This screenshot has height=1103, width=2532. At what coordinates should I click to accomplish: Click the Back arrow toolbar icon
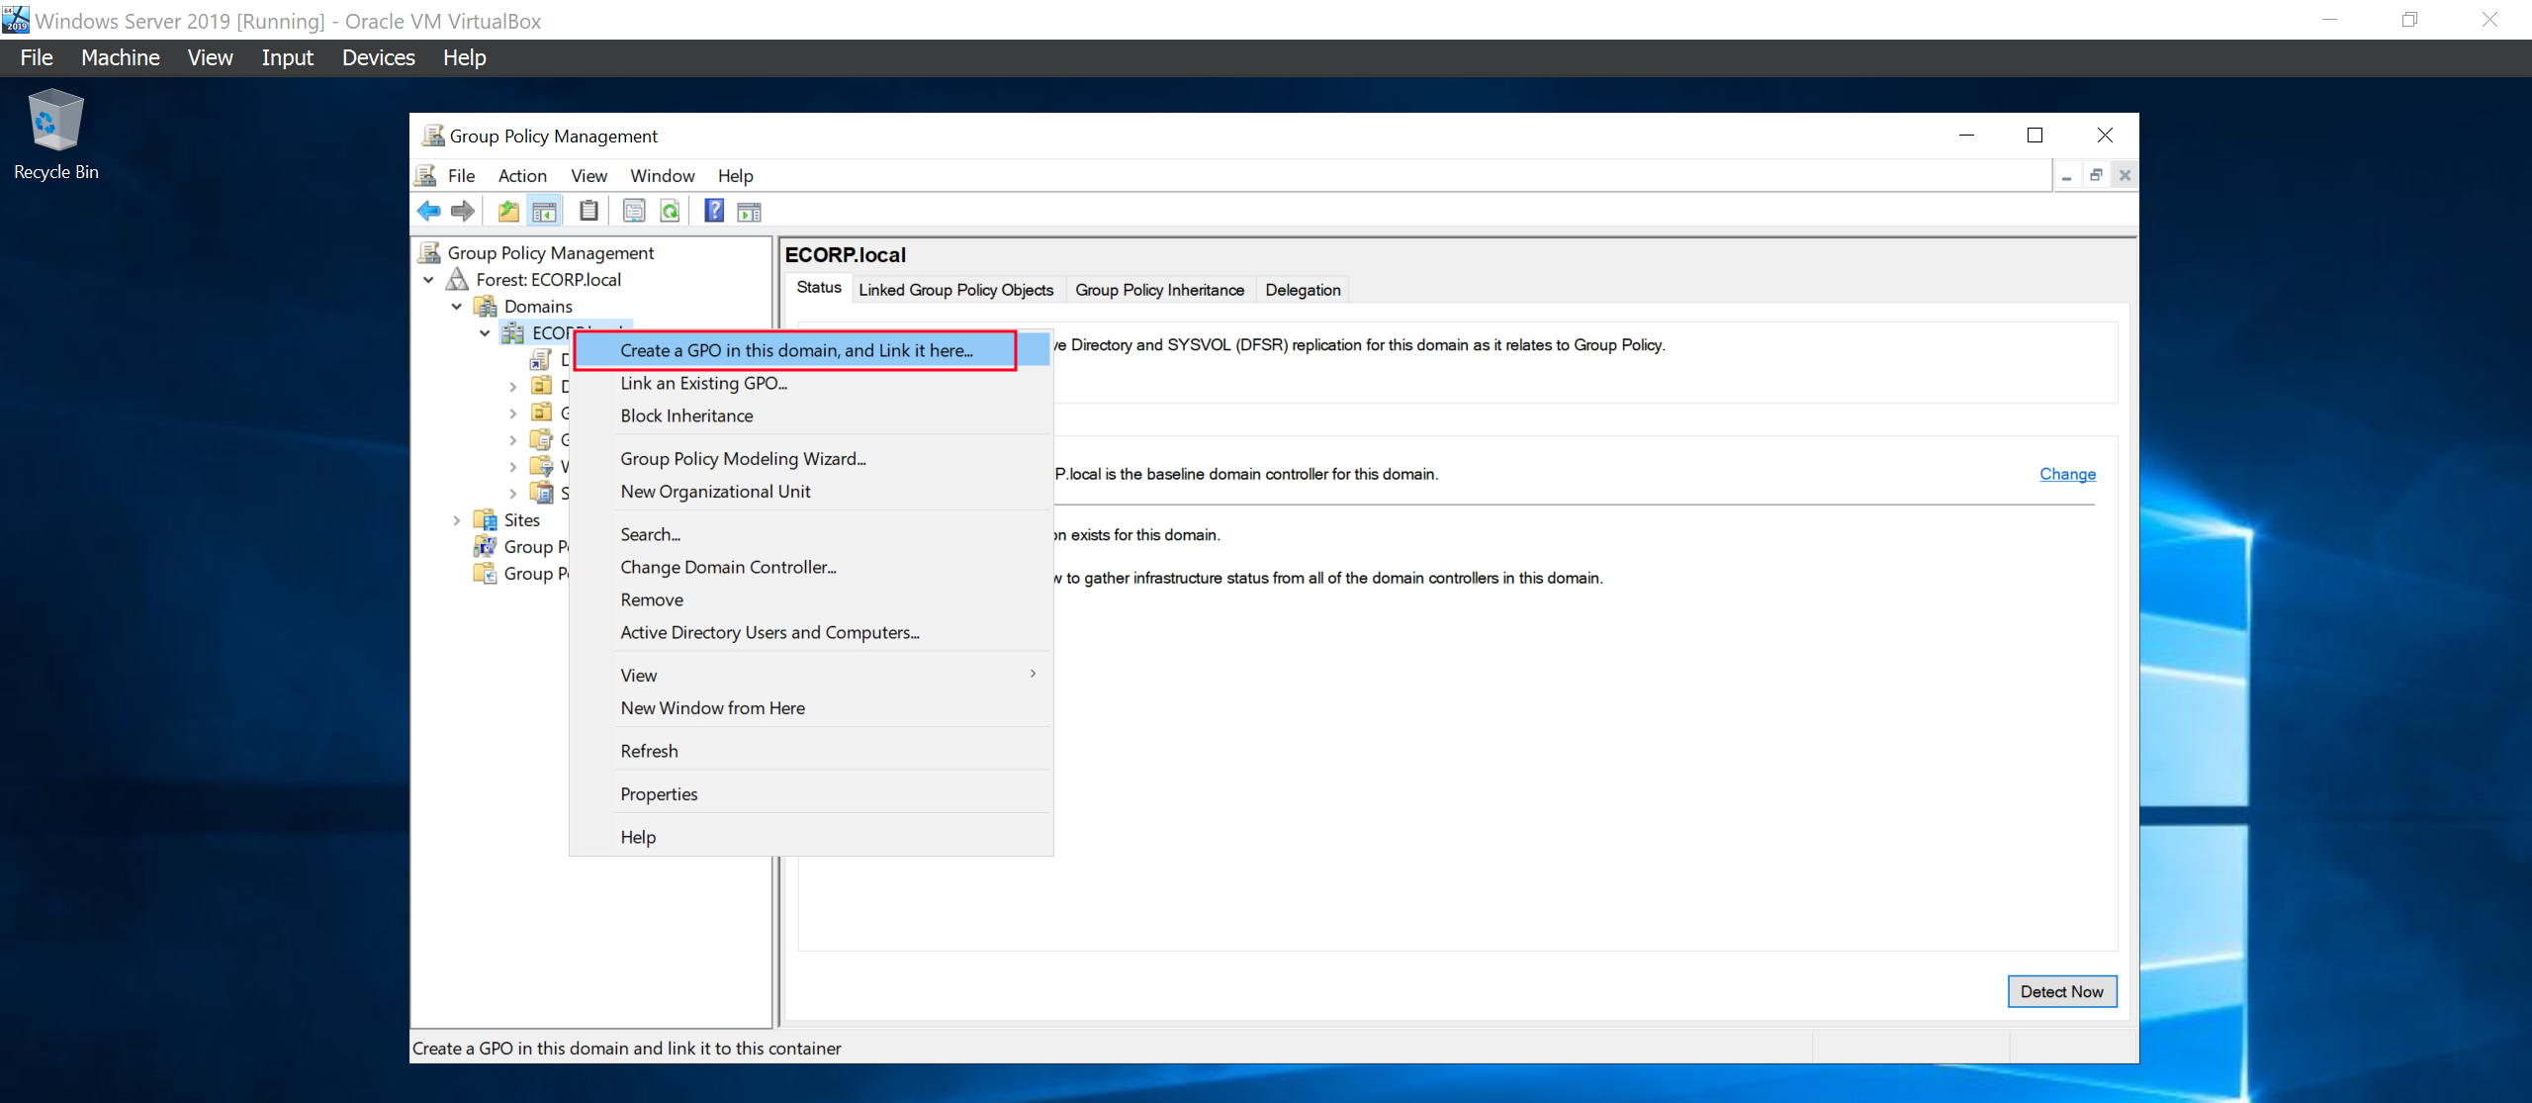tap(429, 211)
